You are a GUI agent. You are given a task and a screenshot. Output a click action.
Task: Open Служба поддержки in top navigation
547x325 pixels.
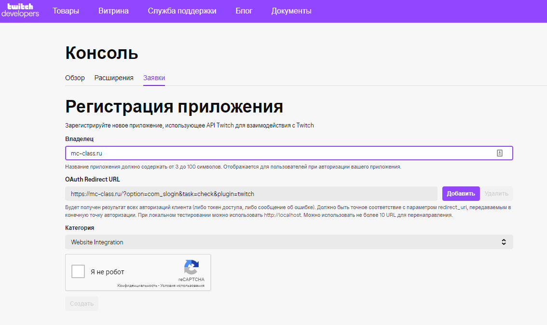(182, 11)
